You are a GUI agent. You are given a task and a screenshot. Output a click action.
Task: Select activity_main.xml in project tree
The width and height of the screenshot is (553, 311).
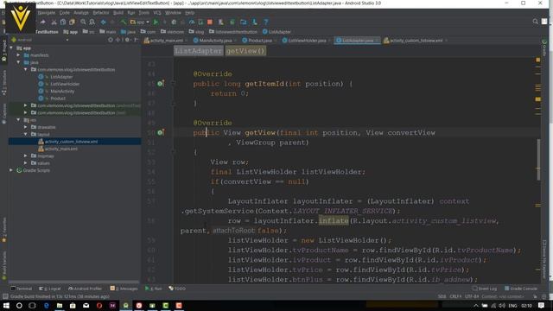click(60, 149)
